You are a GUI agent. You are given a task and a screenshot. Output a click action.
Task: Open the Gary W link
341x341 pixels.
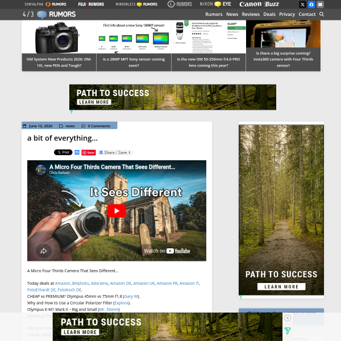click(131, 297)
